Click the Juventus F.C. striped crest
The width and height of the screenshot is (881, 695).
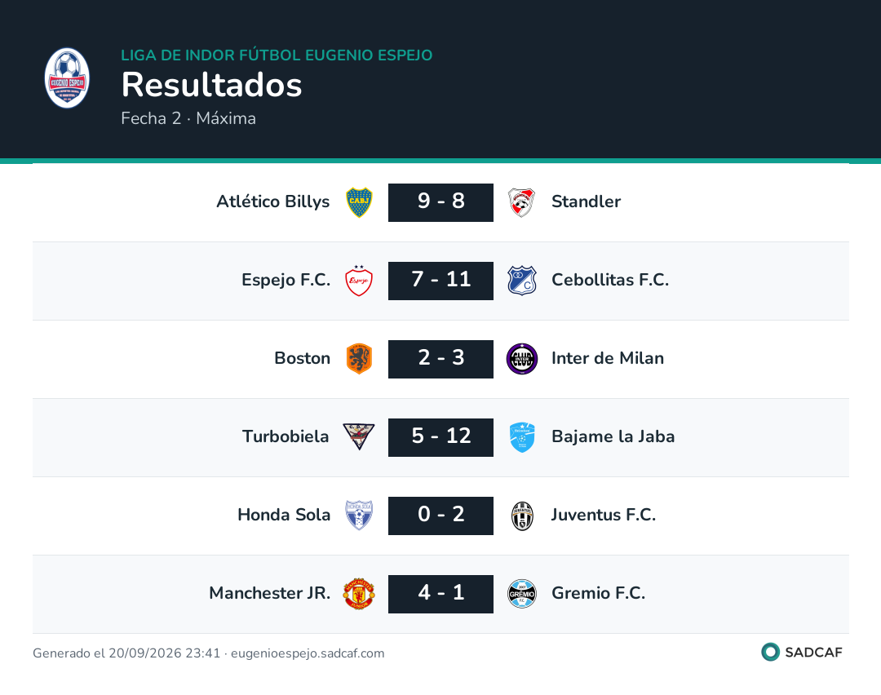[522, 516]
